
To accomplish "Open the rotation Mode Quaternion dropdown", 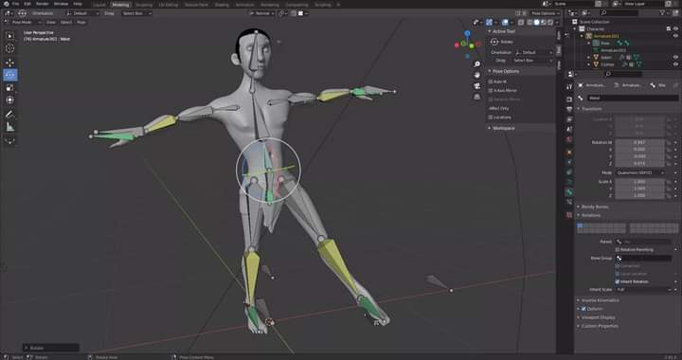I will point(640,172).
